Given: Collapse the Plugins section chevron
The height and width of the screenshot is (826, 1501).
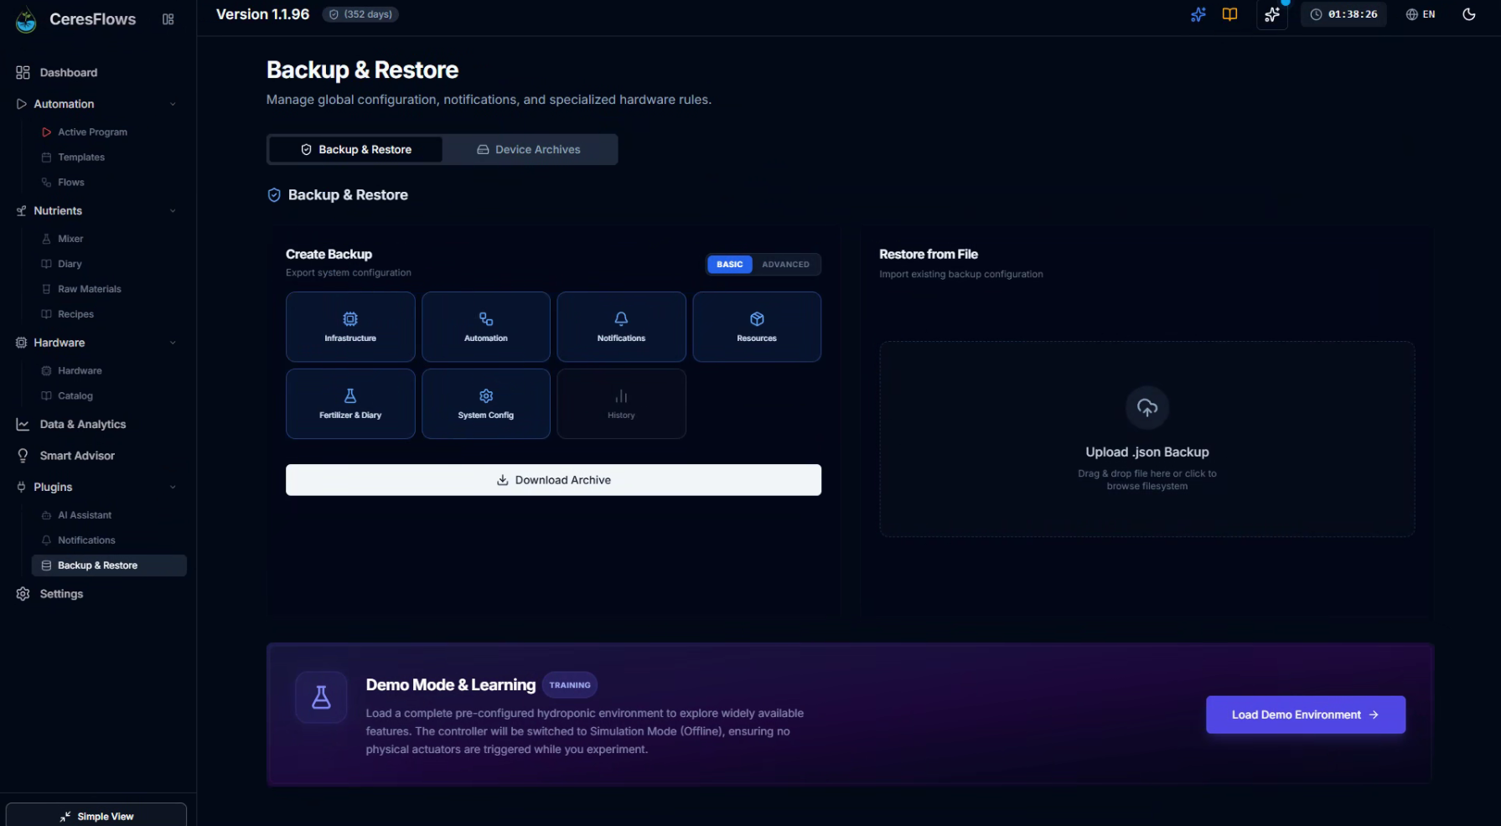Looking at the screenshot, I should pyautogui.click(x=173, y=487).
